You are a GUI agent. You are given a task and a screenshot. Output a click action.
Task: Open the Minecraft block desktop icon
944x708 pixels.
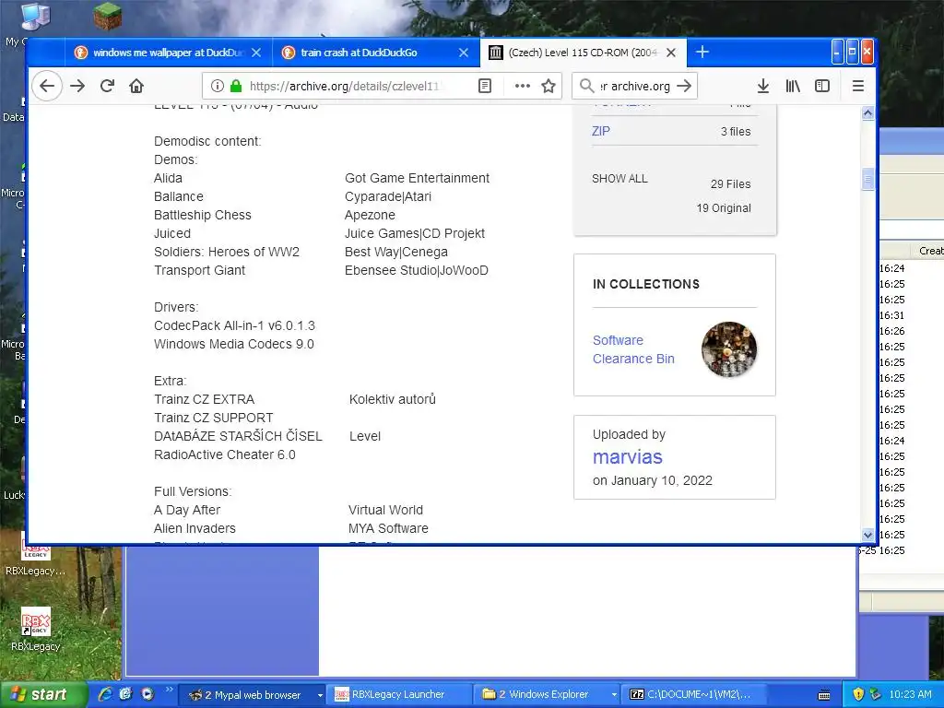108,17
